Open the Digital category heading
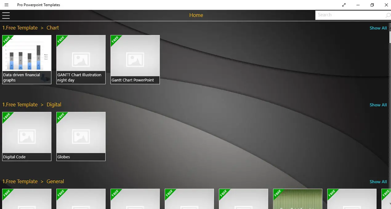This screenshot has height=209, width=391. click(x=54, y=104)
